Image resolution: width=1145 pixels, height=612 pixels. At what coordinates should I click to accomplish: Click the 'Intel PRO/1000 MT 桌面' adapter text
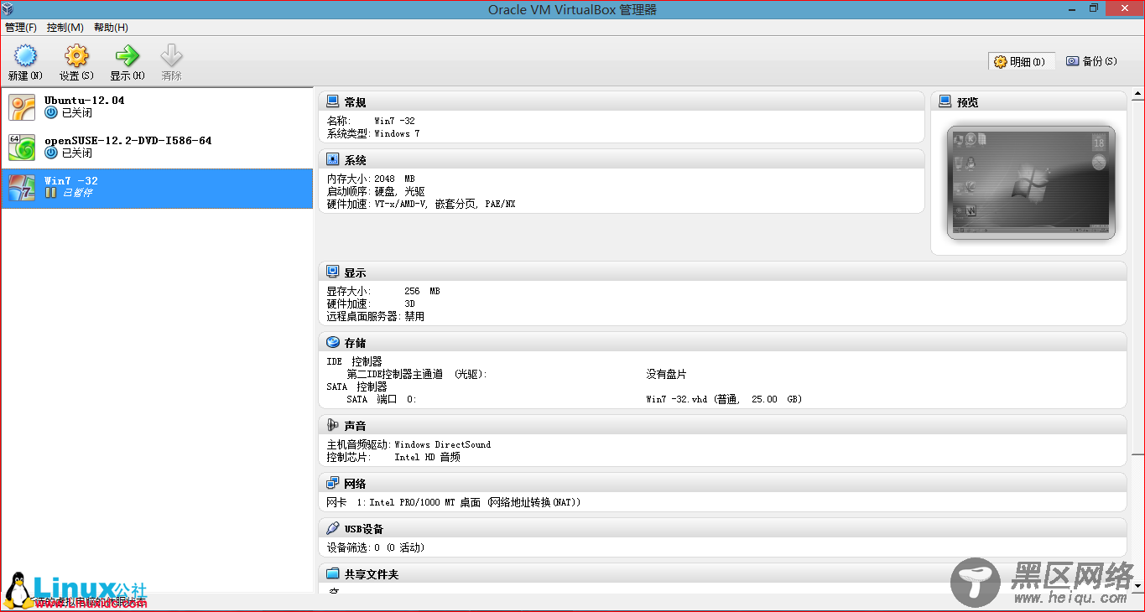click(x=425, y=502)
